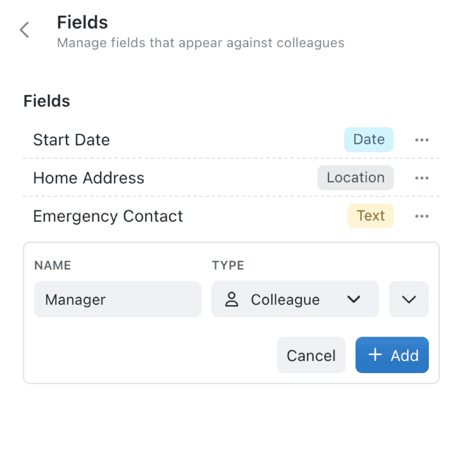Screen dimensions: 464x464
Task: Click the Text badge on Emergency Contact
Action: (x=370, y=216)
